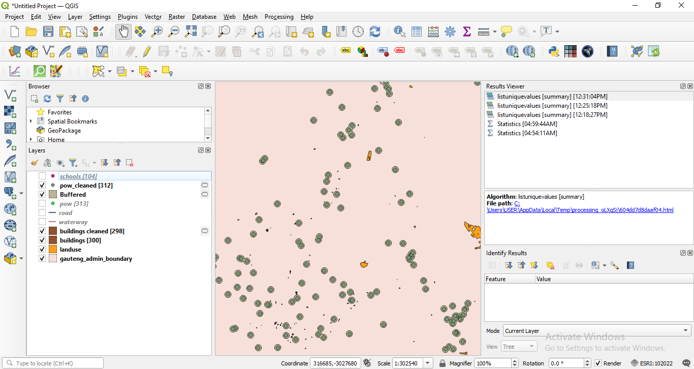
Task: Toggle editing pencil icon
Action: (x=147, y=51)
